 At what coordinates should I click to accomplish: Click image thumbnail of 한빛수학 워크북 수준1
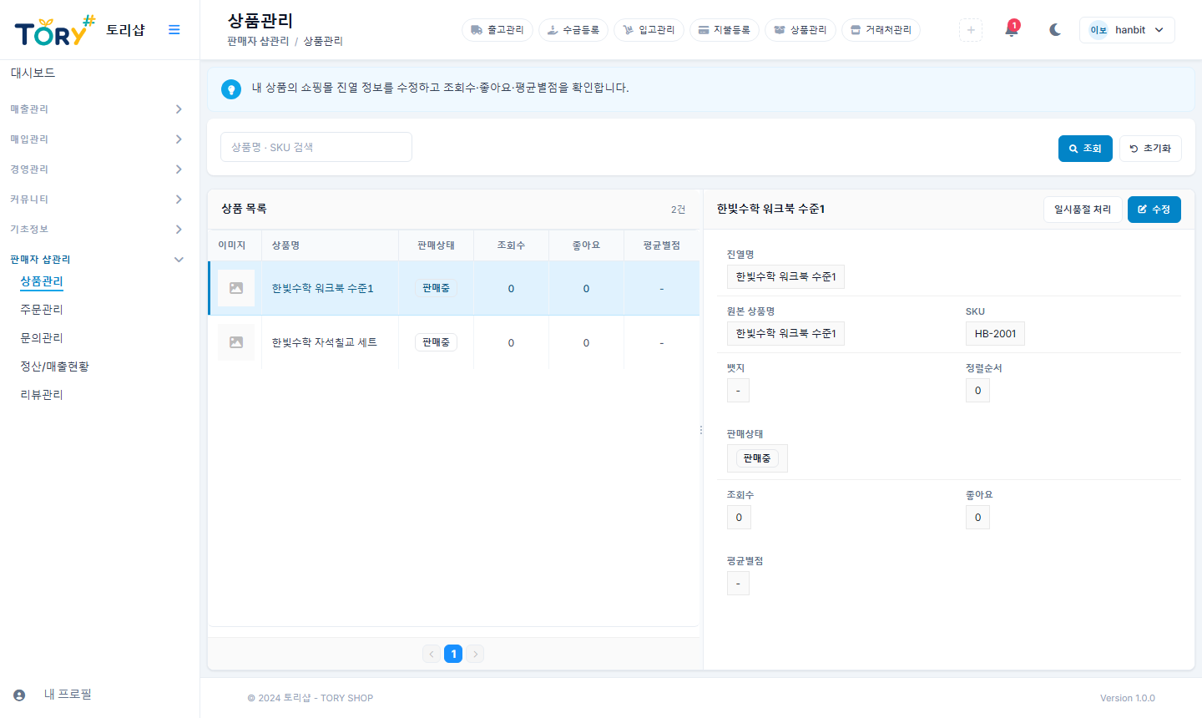[x=236, y=288]
